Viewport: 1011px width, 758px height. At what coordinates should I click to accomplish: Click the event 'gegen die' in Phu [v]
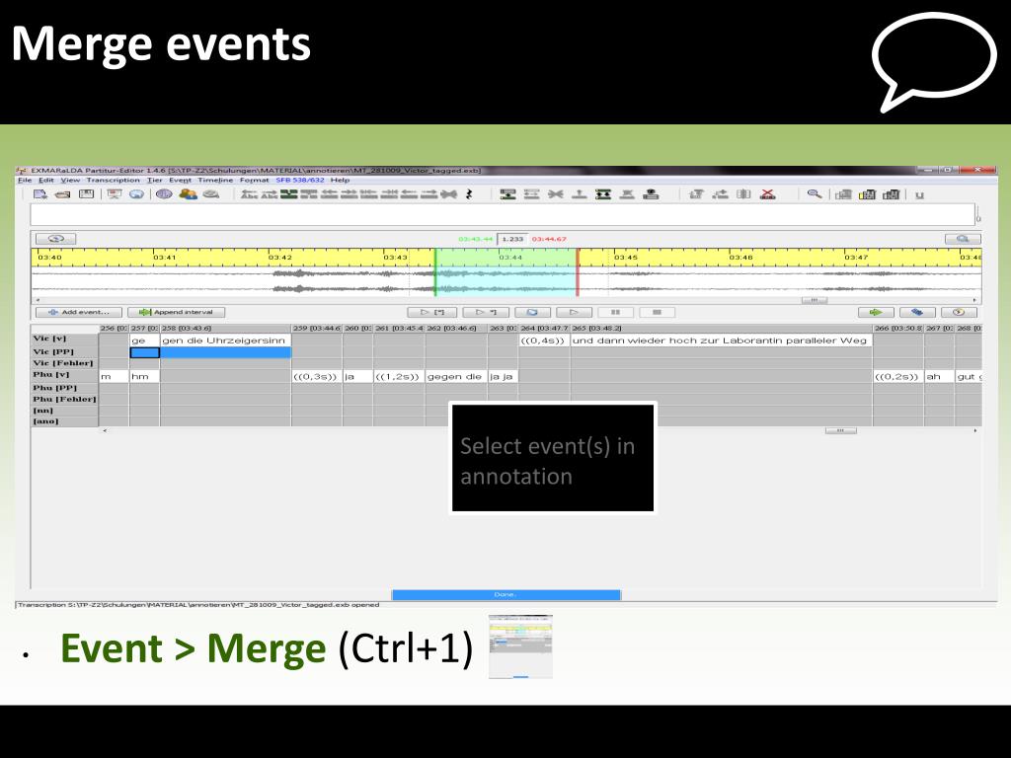pos(456,376)
